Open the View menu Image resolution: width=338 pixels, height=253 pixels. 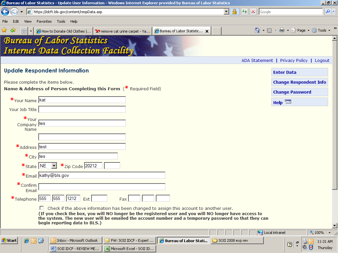pyautogui.click(x=28, y=21)
